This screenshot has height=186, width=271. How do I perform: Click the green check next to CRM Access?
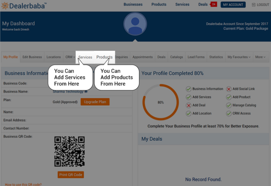pos(229,113)
